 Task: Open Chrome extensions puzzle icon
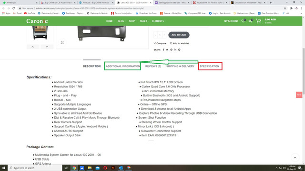tap(291, 9)
